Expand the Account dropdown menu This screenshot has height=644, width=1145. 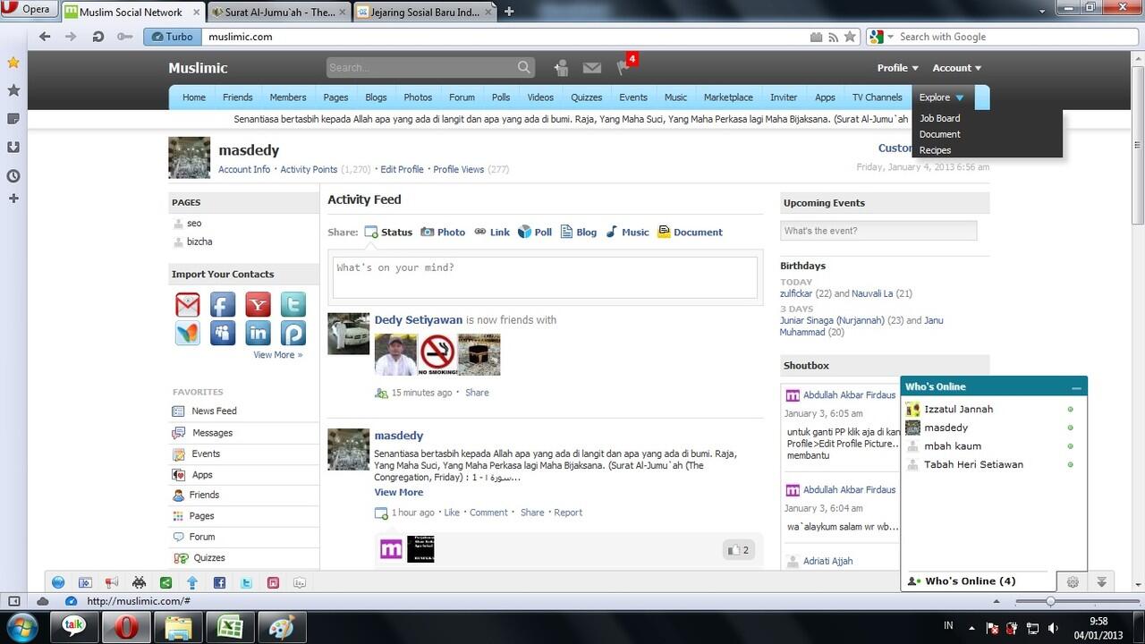pyautogui.click(x=957, y=68)
